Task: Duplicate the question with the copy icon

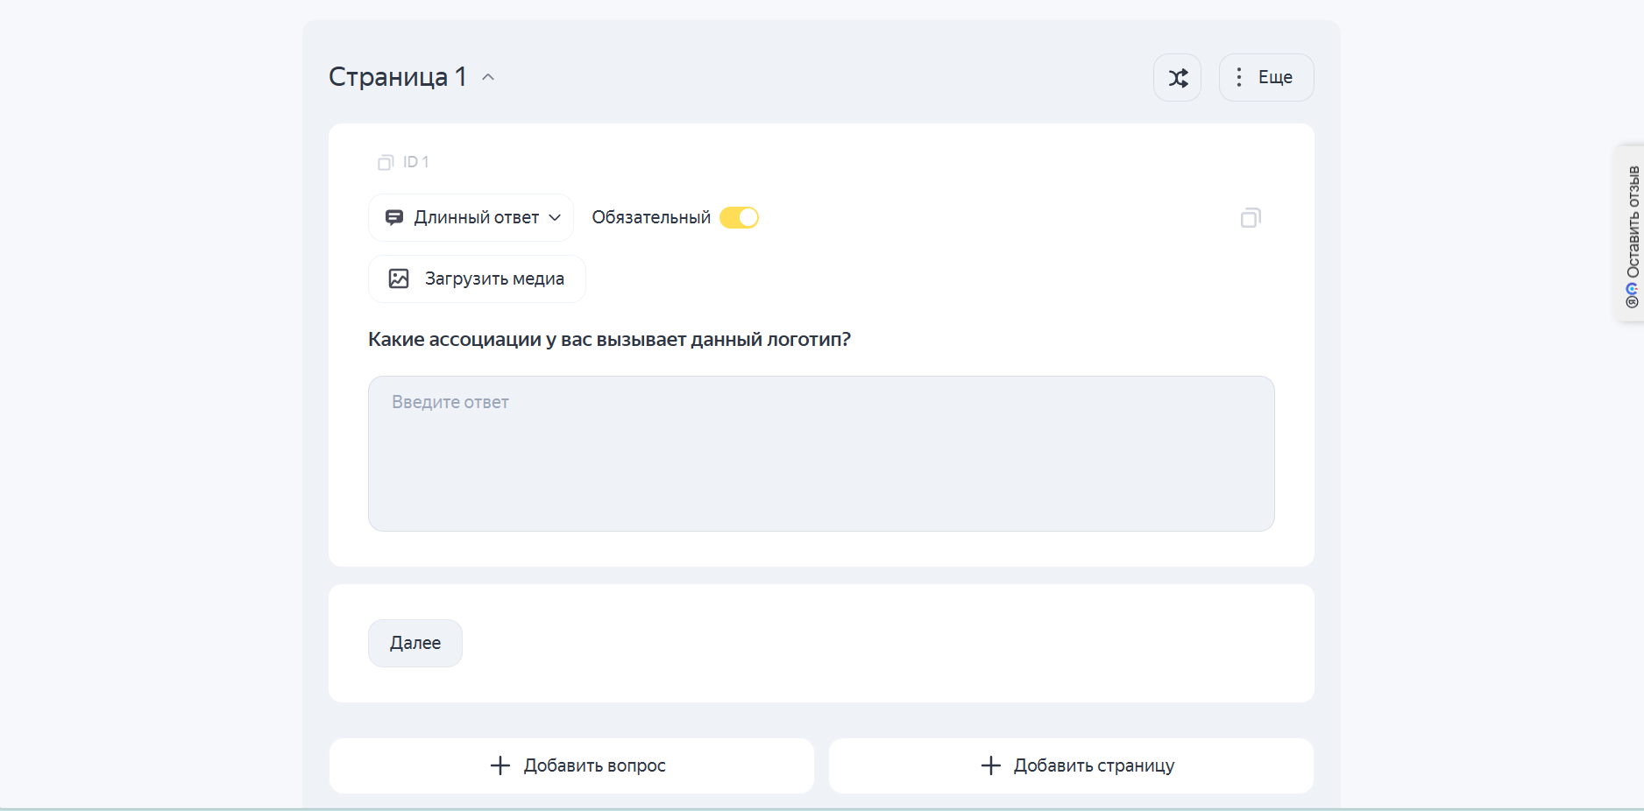Action: 1251,218
